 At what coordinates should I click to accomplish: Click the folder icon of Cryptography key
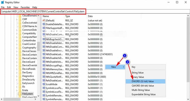coord(20,47)
